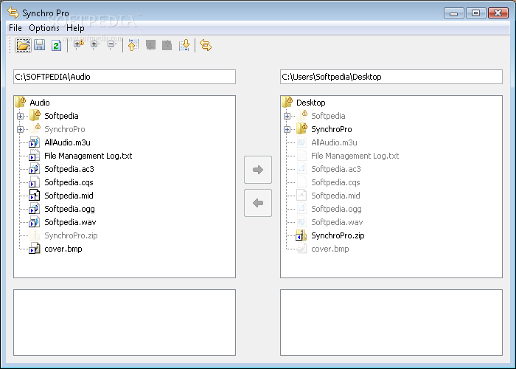Image resolution: width=516 pixels, height=369 pixels.
Task: Click the Softpedia.ac3 file icon in left pane
Action: [x=34, y=169]
